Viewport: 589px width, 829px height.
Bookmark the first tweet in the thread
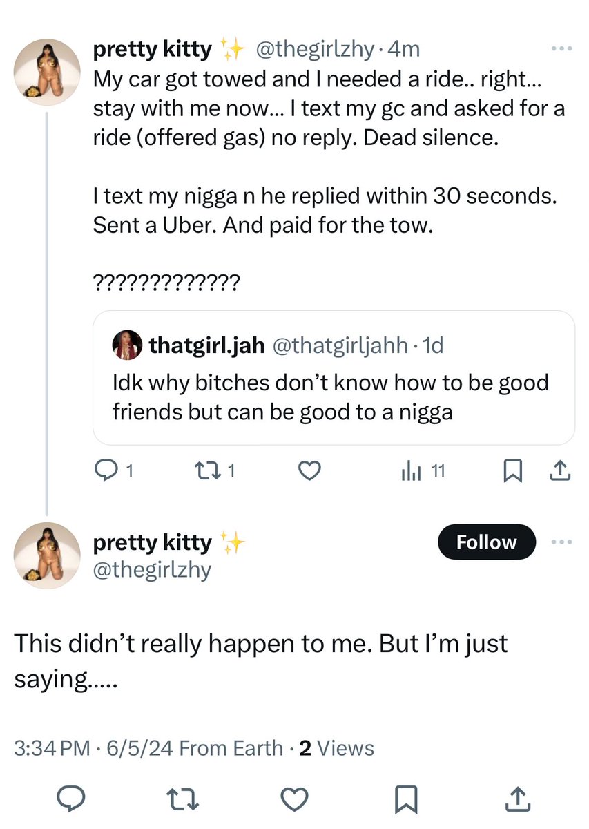tap(512, 471)
